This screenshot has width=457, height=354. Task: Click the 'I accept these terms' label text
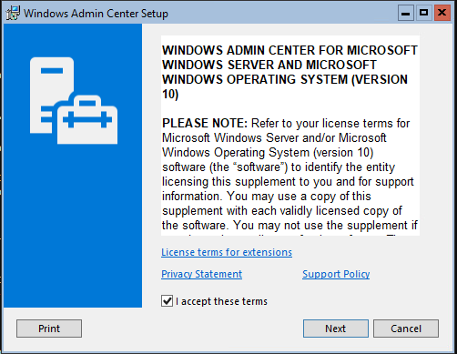point(221,301)
